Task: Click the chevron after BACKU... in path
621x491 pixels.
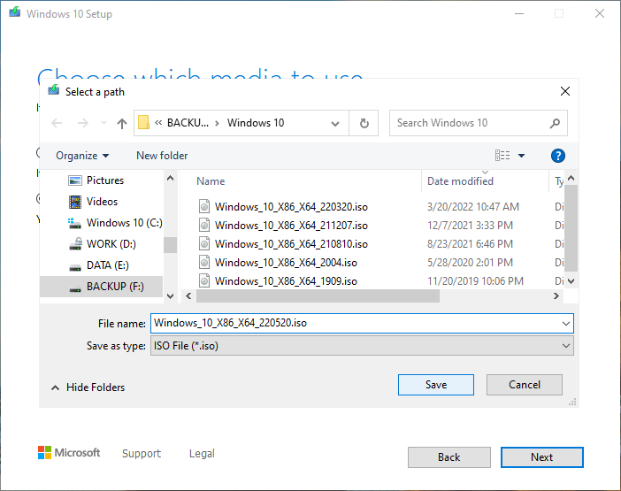Action: coord(217,123)
